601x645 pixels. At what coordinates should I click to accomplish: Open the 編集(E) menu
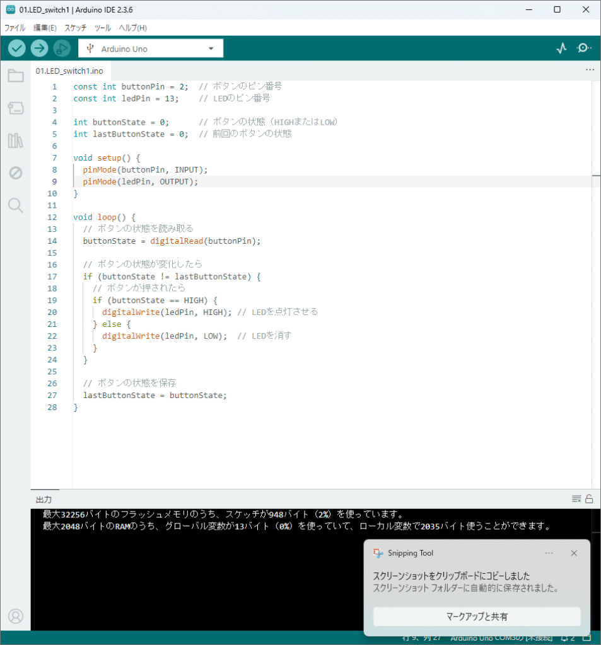click(45, 28)
